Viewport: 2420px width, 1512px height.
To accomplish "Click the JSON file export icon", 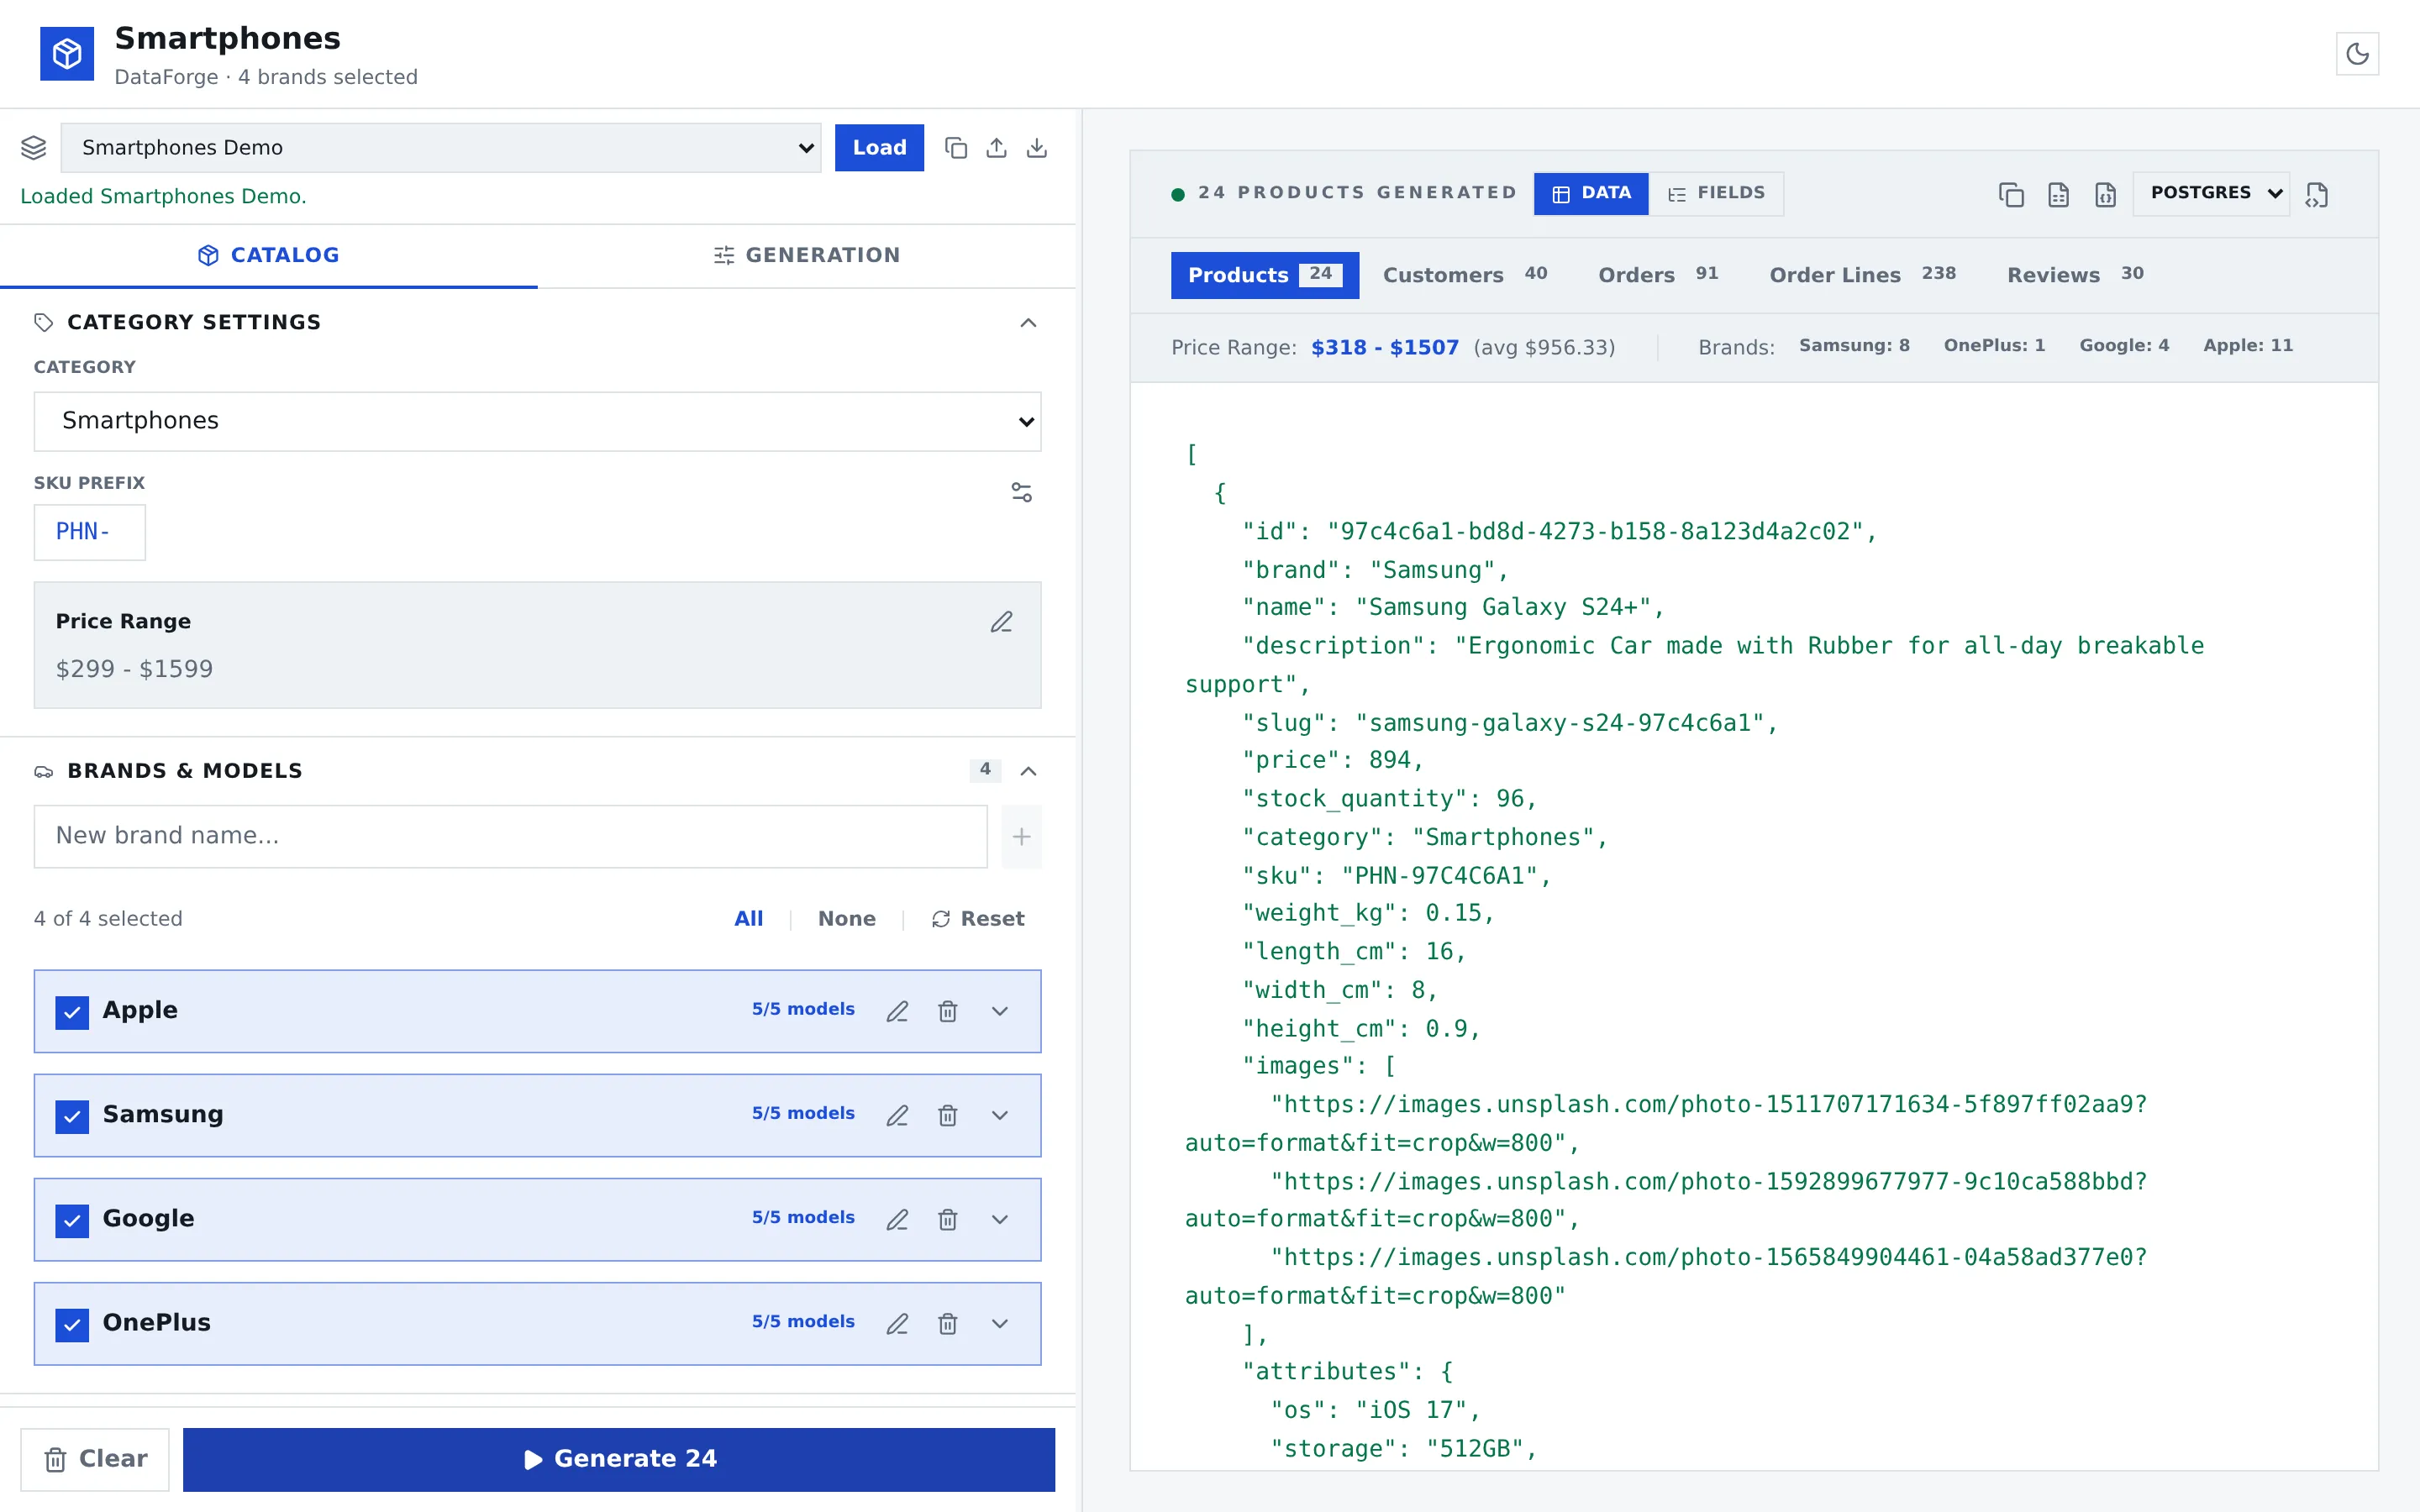I will coord(2105,194).
